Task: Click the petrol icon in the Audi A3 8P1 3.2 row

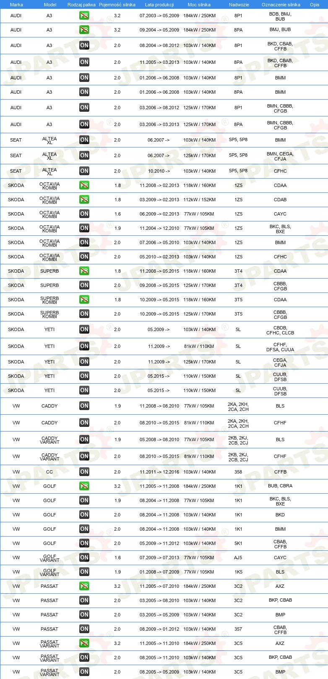Action: [84, 16]
